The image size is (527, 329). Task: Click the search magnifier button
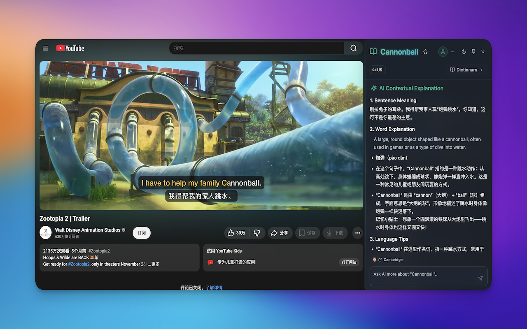[354, 48]
